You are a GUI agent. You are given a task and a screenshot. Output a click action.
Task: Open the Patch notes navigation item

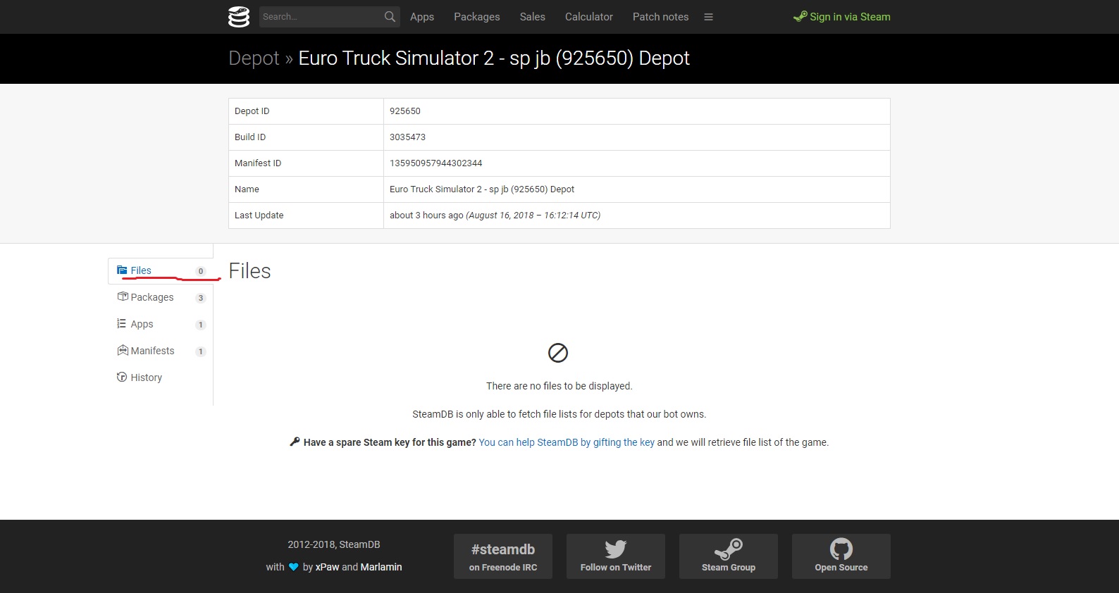(x=661, y=17)
